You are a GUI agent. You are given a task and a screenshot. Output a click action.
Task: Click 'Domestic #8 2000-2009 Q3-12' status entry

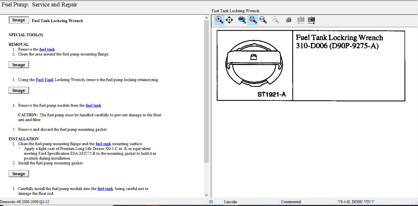(x=24, y=202)
